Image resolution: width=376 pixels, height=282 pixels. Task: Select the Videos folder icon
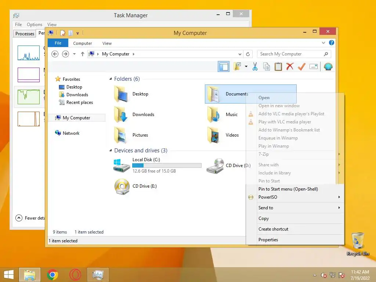point(213,135)
